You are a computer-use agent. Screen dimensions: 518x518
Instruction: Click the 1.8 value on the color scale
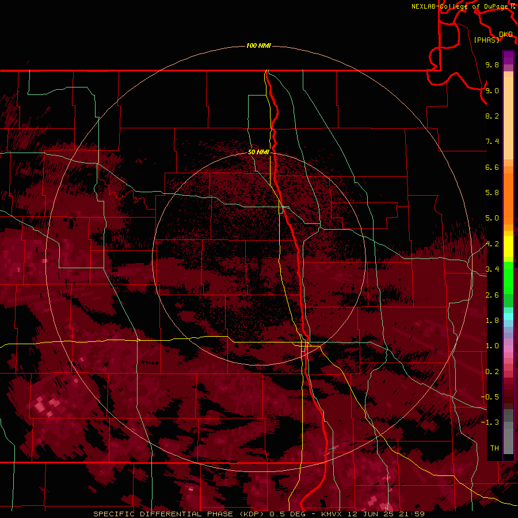coord(492,321)
